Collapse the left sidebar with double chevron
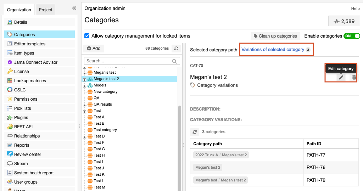This screenshot has height=191, width=363. coord(74,8)
